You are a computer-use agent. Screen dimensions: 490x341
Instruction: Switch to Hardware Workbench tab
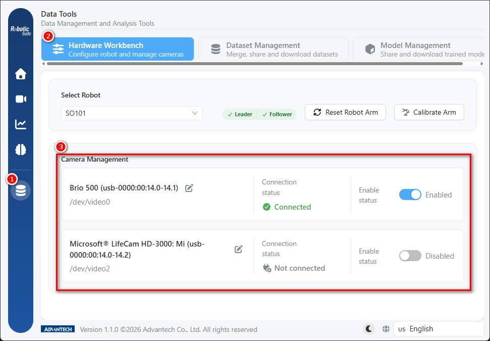(x=118, y=49)
